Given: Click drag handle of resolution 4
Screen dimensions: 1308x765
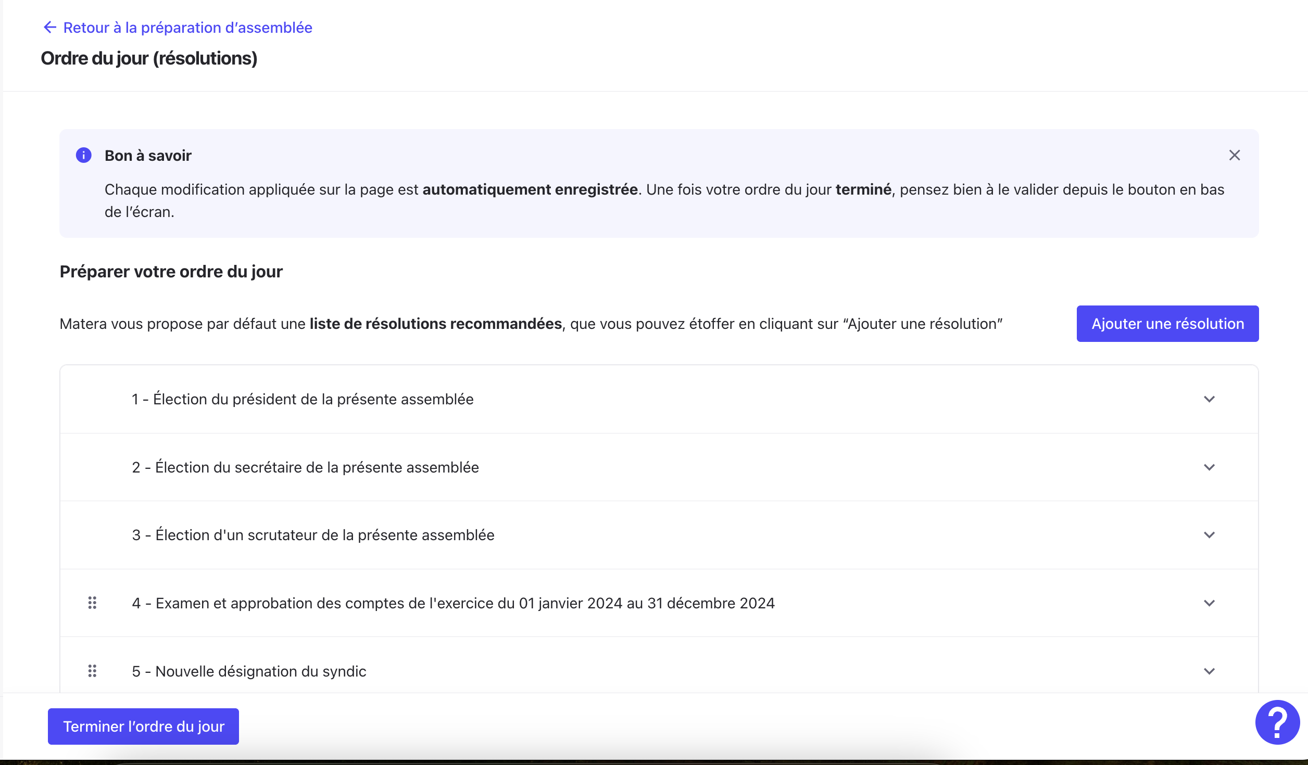Looking at the screenshot, I should click(x=92, y=603).
